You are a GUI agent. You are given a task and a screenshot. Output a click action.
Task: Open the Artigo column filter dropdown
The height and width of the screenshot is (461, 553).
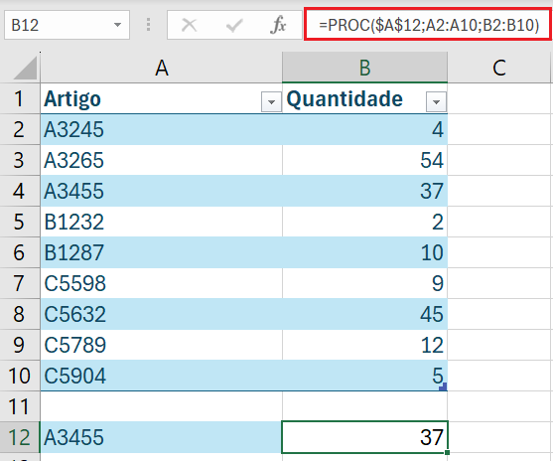coord(271,102)
